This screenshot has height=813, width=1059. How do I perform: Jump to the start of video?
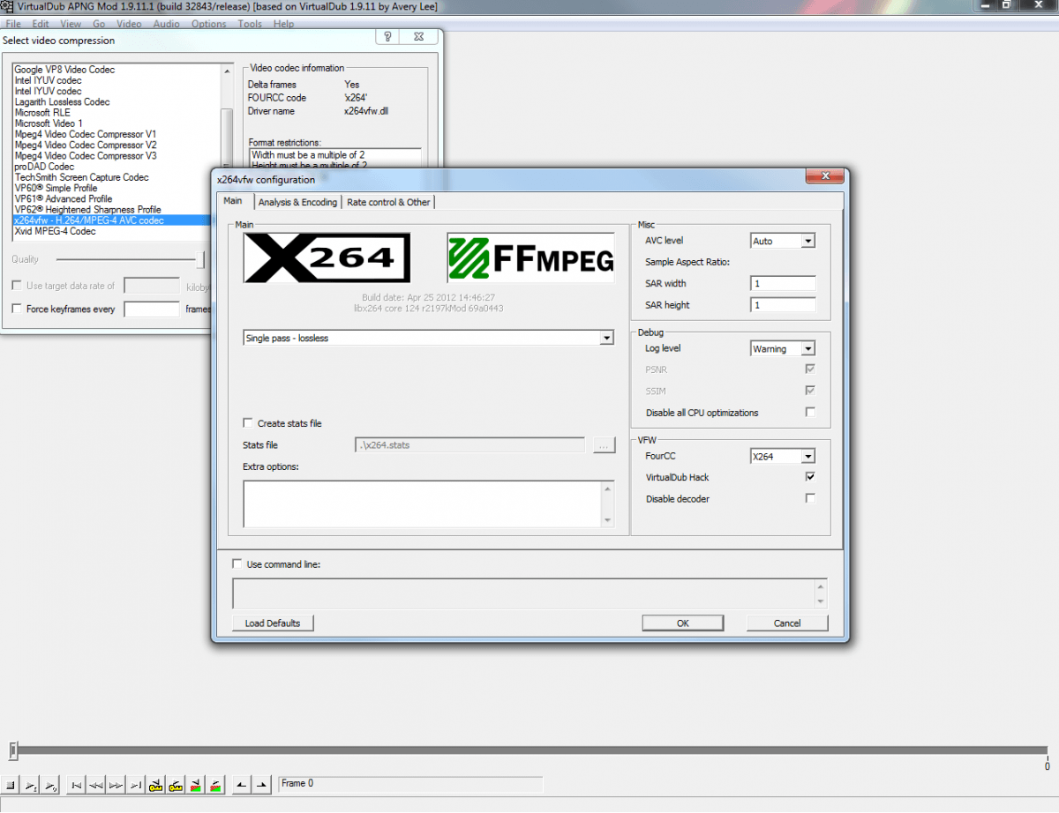coord(78,785)
